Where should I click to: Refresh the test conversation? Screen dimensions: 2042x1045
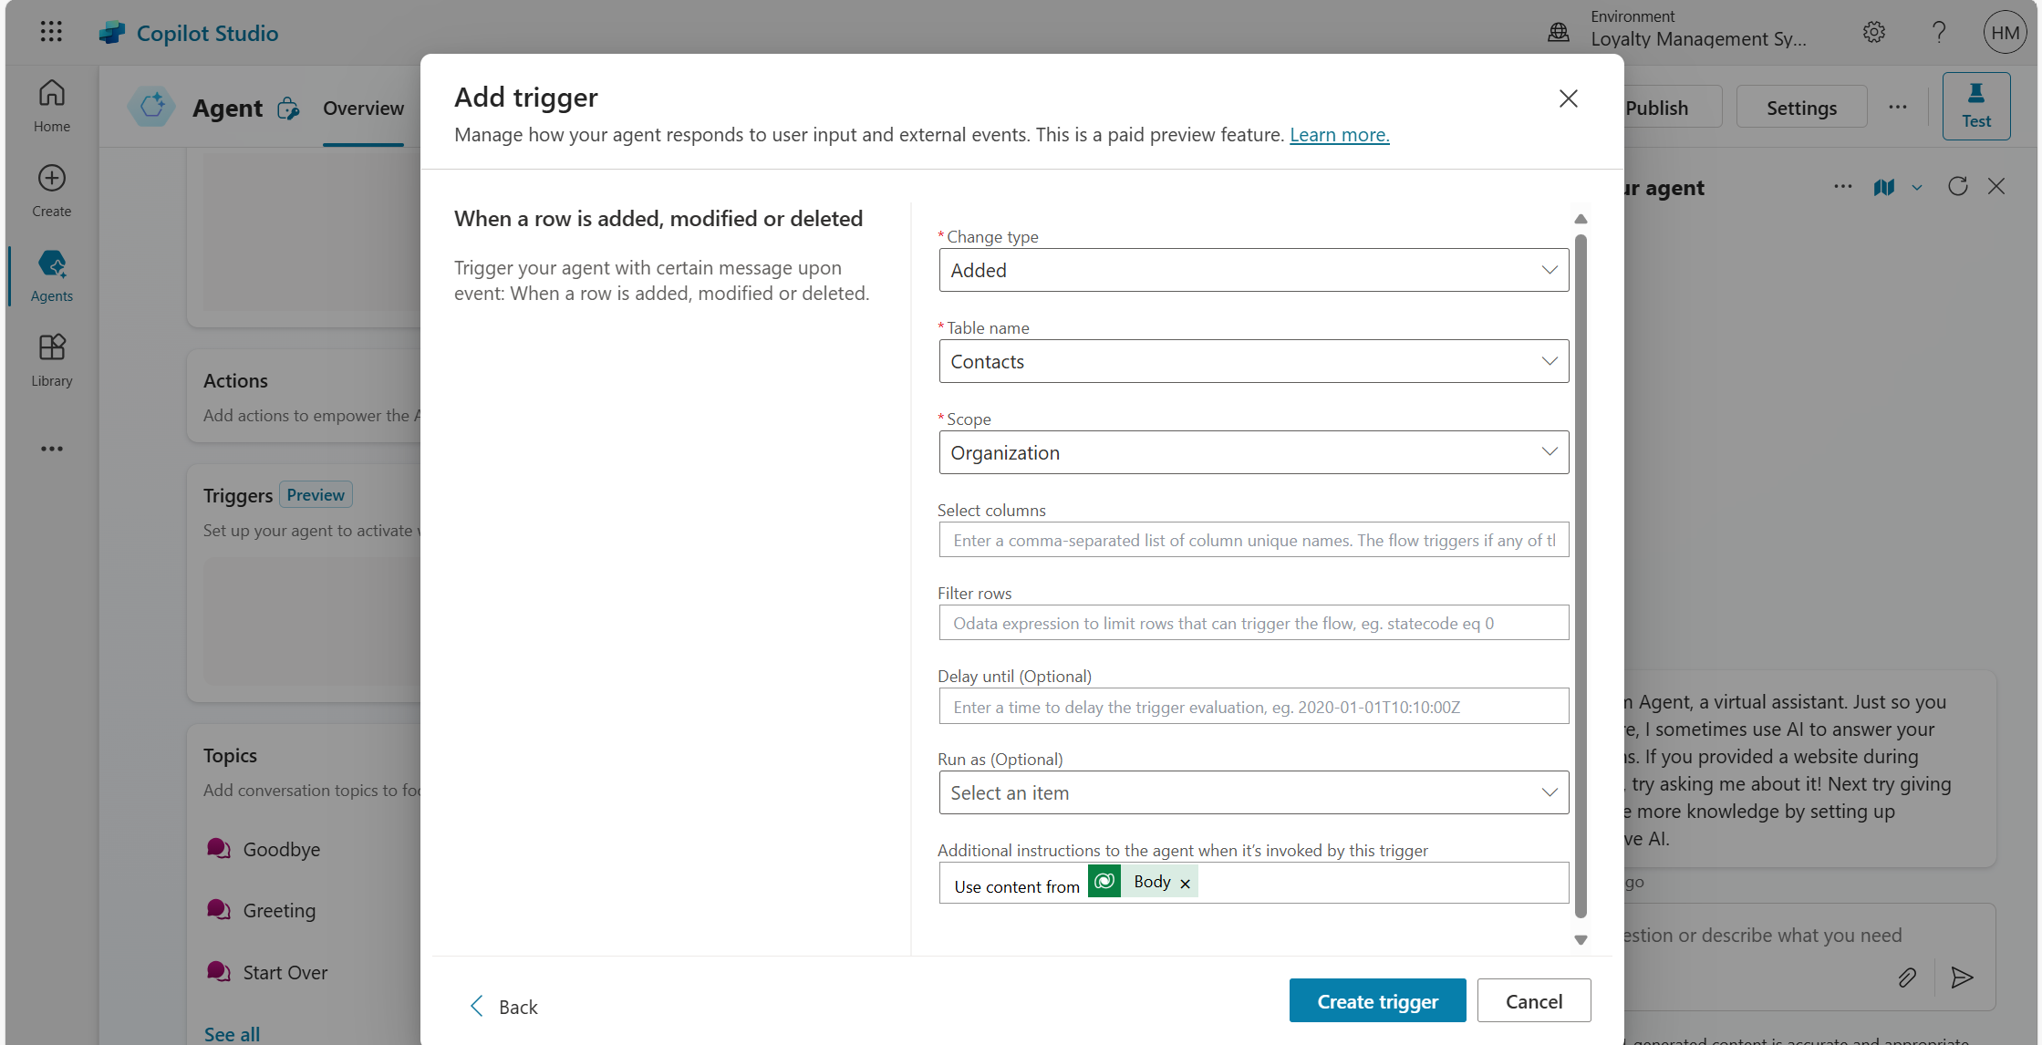pos(1957,187)
